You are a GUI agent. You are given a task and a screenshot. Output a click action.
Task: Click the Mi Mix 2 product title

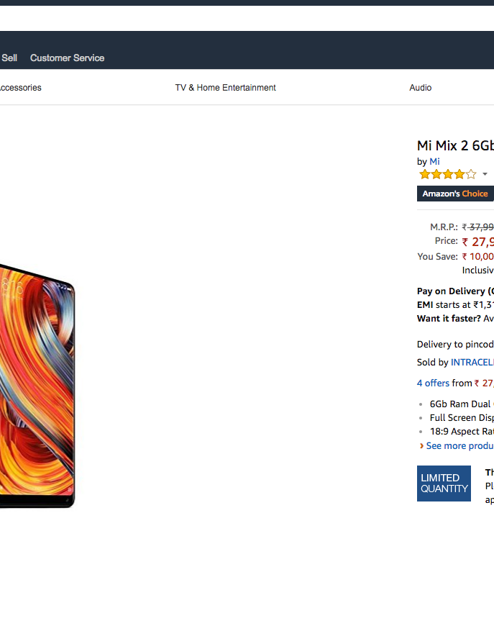(455, 145)
